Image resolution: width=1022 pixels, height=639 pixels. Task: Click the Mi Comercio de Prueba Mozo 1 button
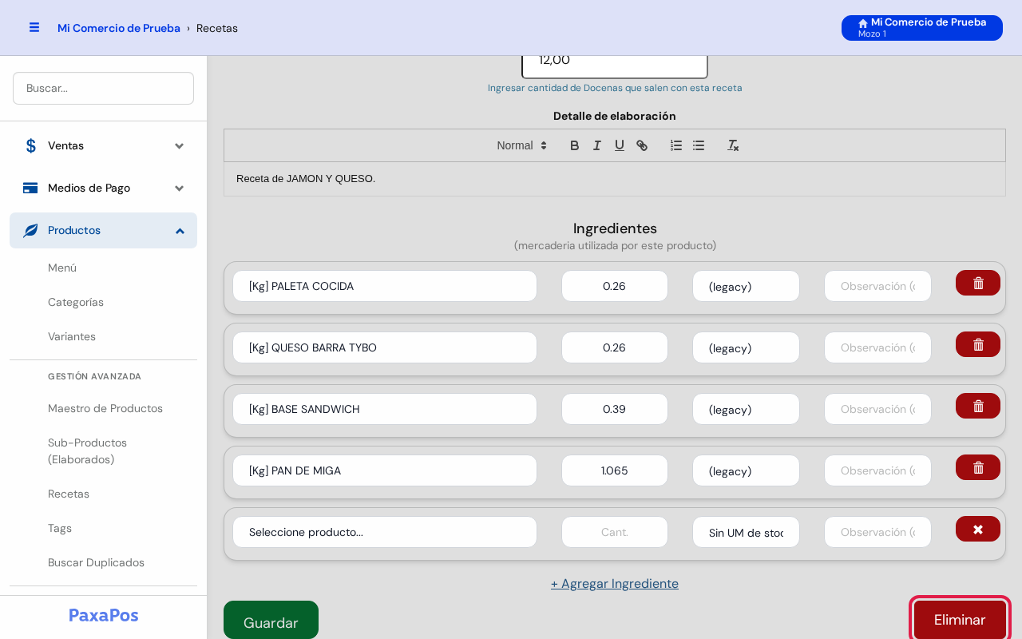pos(922,28)
